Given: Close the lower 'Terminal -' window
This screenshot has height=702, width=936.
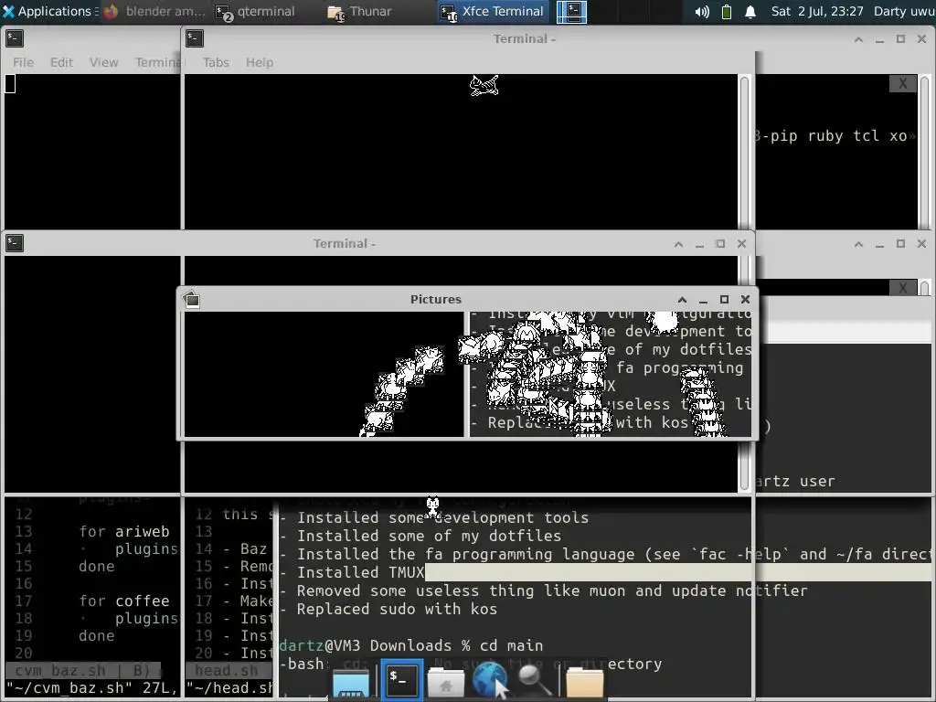Looking at the screenshot, I should point(741,243).
